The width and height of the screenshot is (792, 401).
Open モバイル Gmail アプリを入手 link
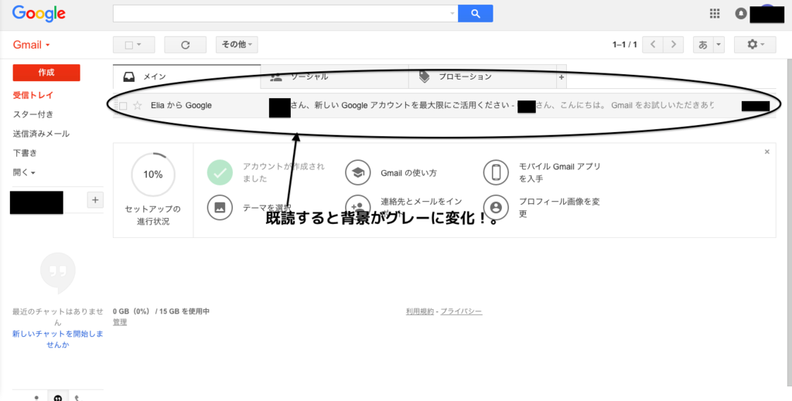pos(560,172)
